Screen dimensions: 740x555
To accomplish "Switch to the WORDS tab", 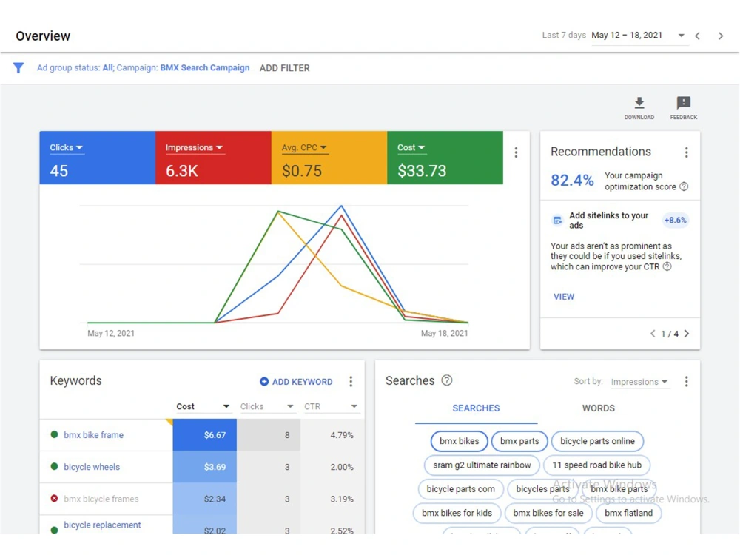I will click(x=599, y=408).
